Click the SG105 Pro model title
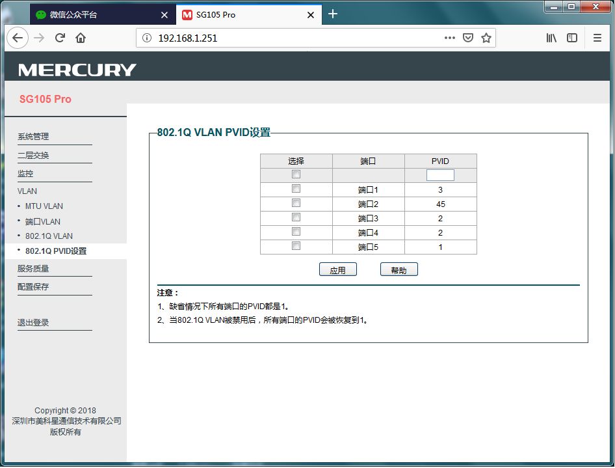This screenshot has width=615, height=468. tap(46, 100)
